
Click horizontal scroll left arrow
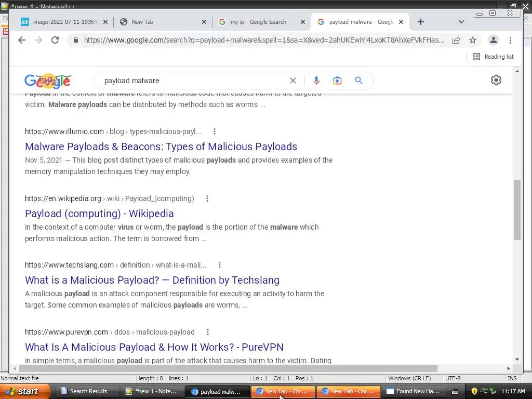[14, 368]
